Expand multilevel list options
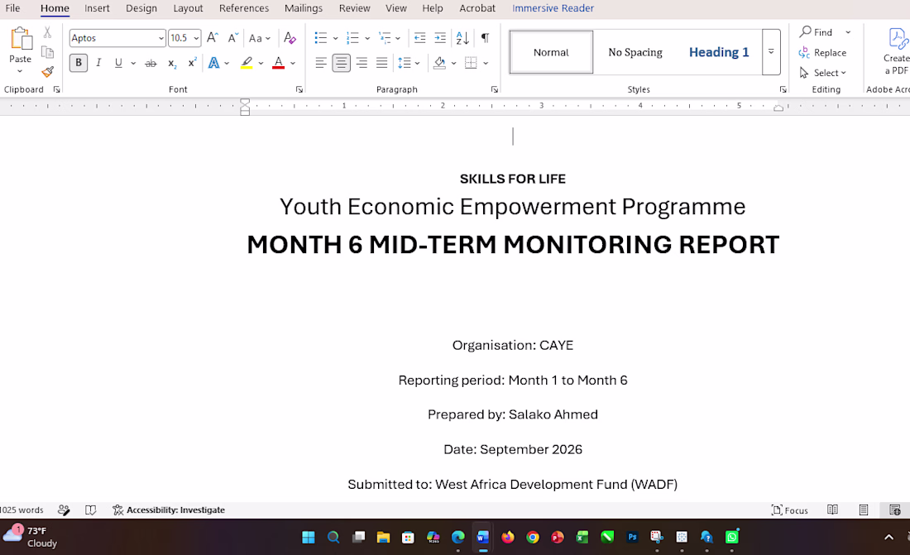910x555 pixels. (398, 38)
